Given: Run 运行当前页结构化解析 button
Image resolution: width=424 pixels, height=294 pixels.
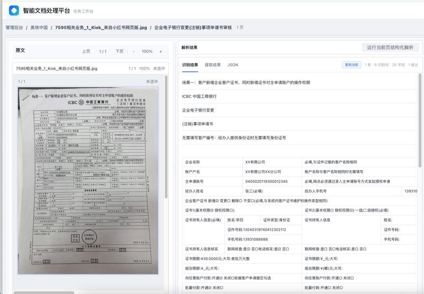Looking at the screenshot, I should click(x=390, y=48).
